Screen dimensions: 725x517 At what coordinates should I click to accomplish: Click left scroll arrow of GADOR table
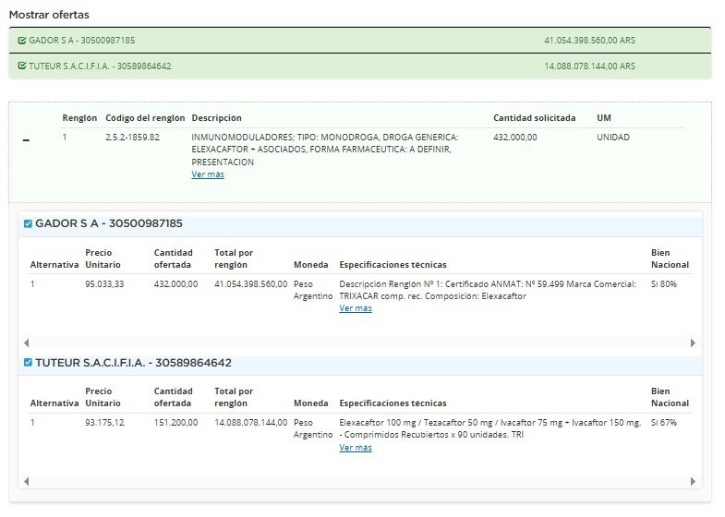coord(26,343)
